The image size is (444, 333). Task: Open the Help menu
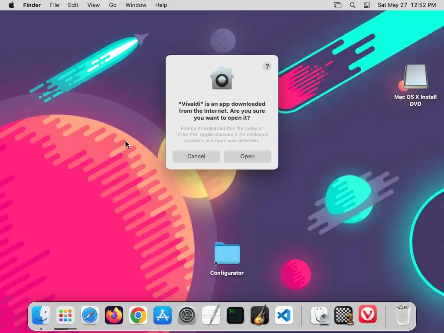click(161, 5)
